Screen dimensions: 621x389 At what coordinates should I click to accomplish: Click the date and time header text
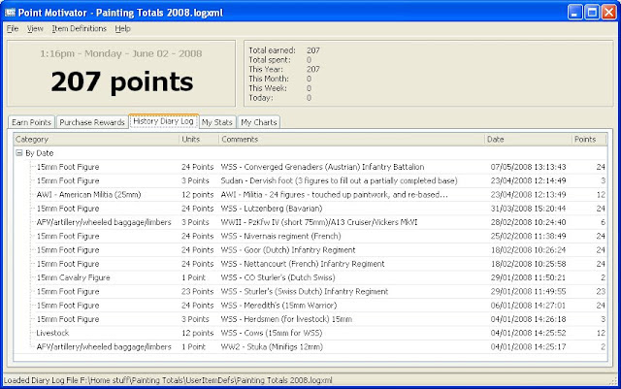pyautogui.click(x=120, y=53)
